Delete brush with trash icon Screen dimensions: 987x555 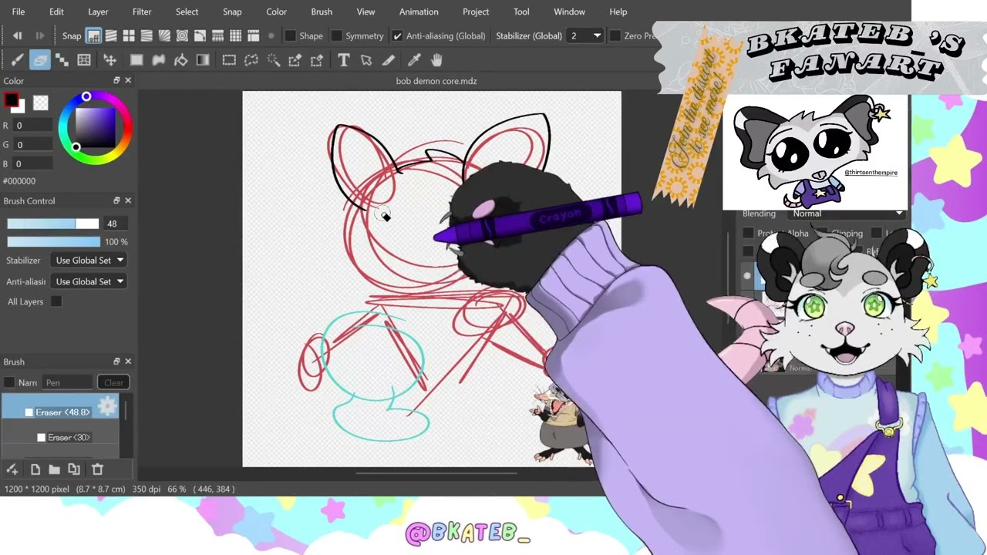[97, 469]
